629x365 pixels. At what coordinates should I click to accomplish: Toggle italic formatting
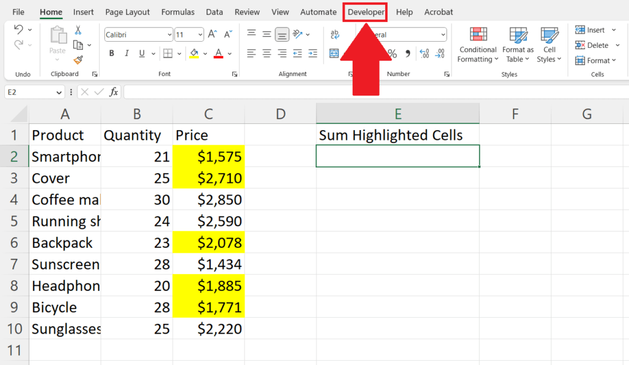[127, 53]
